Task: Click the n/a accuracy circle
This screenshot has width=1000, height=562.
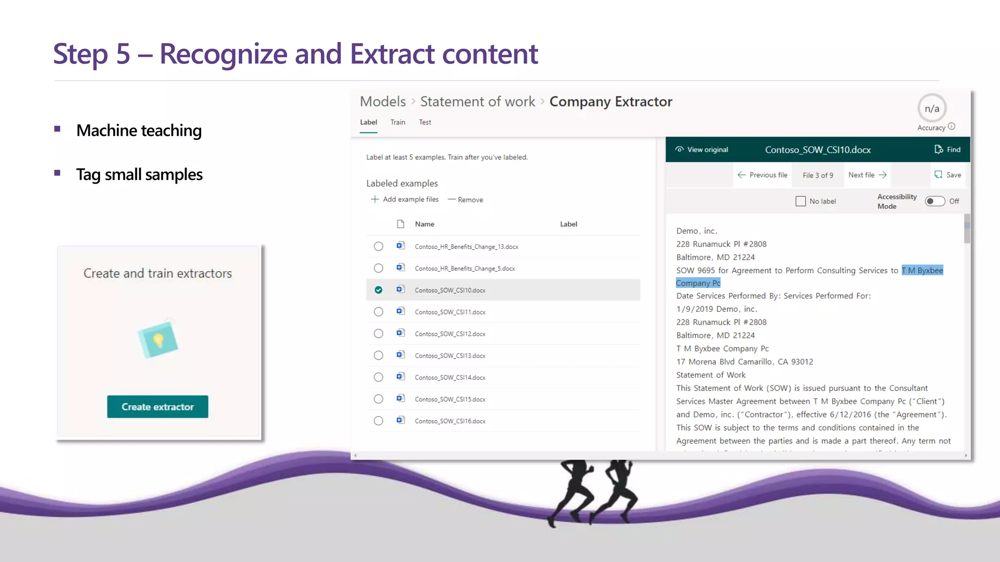Action: pos(932,108)
